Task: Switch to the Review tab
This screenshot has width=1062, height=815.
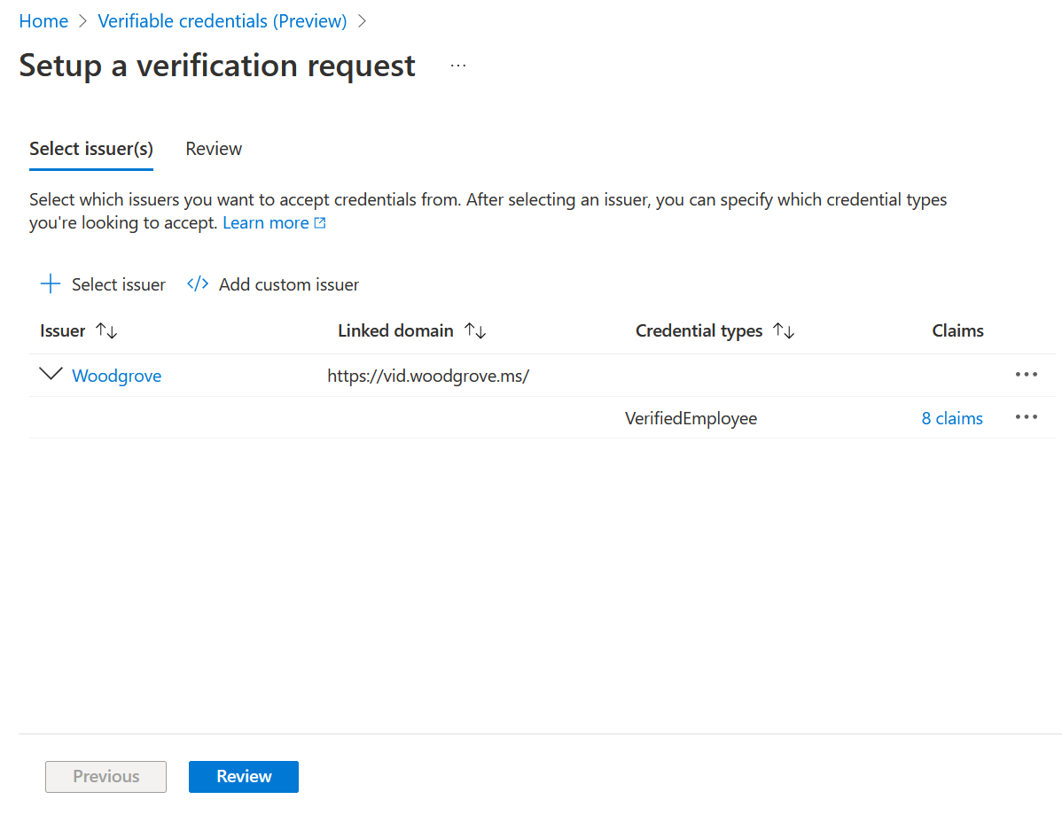Action: pos(214,149)
